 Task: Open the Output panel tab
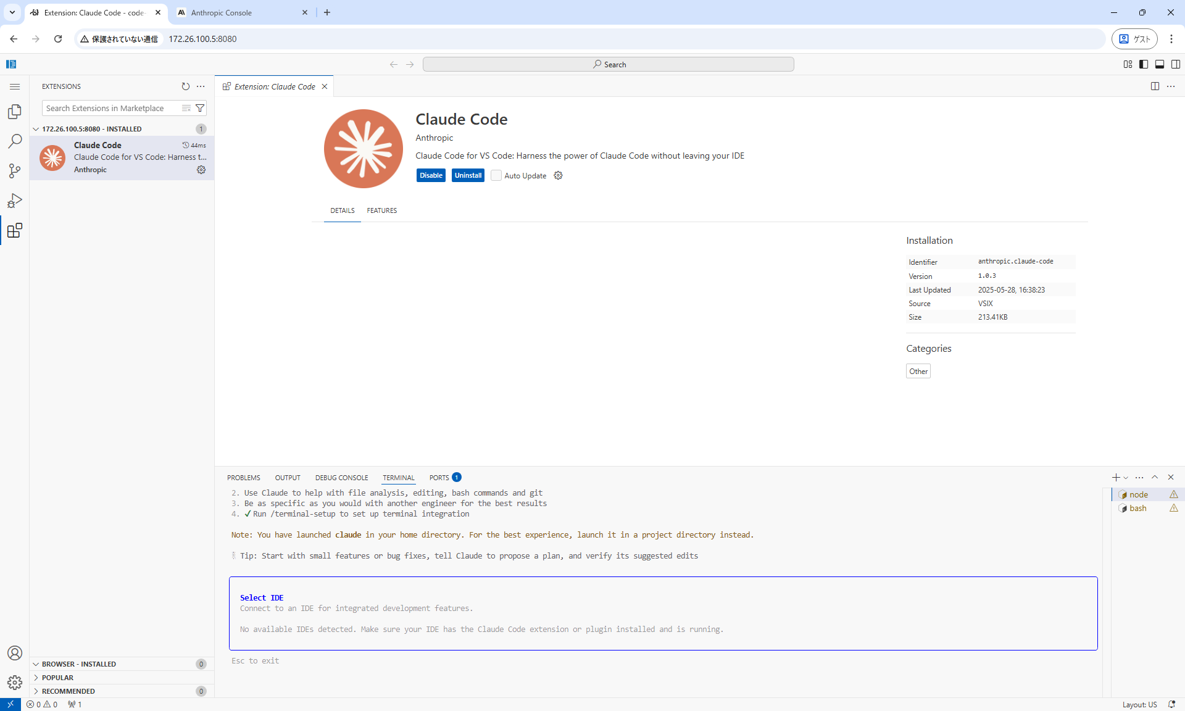[x=288, y=478]
